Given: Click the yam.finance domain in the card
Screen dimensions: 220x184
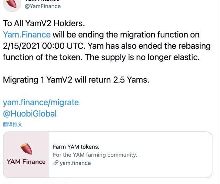Looking at the screenshot, I should point(75,163).
